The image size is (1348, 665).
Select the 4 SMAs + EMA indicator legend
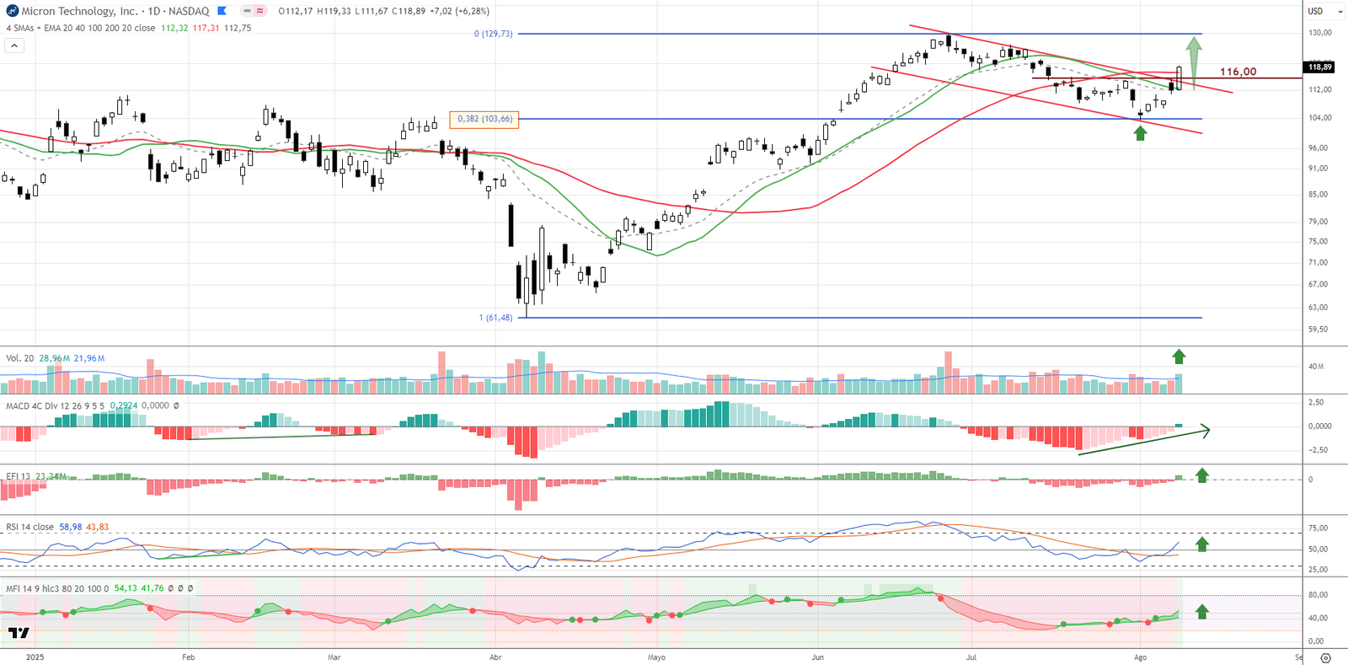coord(81,28)
